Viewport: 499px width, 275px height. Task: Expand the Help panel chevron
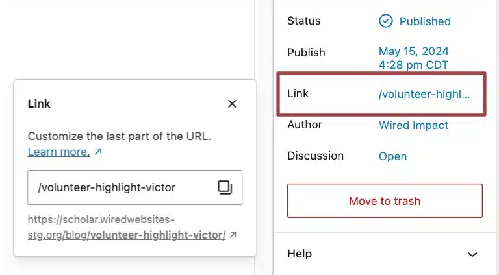472,254
